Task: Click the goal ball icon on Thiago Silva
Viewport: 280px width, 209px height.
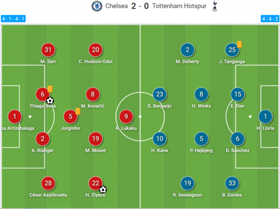Action: click(50, 100)
